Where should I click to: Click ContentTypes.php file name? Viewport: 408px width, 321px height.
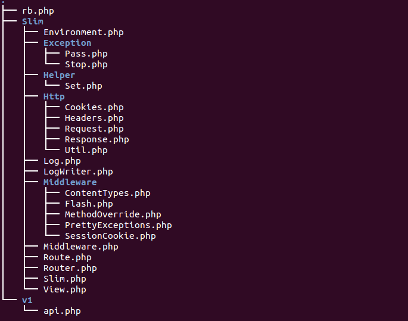point(107,193)
